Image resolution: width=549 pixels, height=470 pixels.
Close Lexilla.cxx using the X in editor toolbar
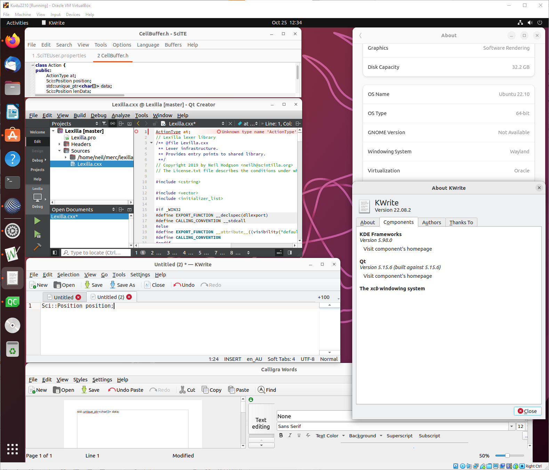pyautogui.click(x=230, y=123)
